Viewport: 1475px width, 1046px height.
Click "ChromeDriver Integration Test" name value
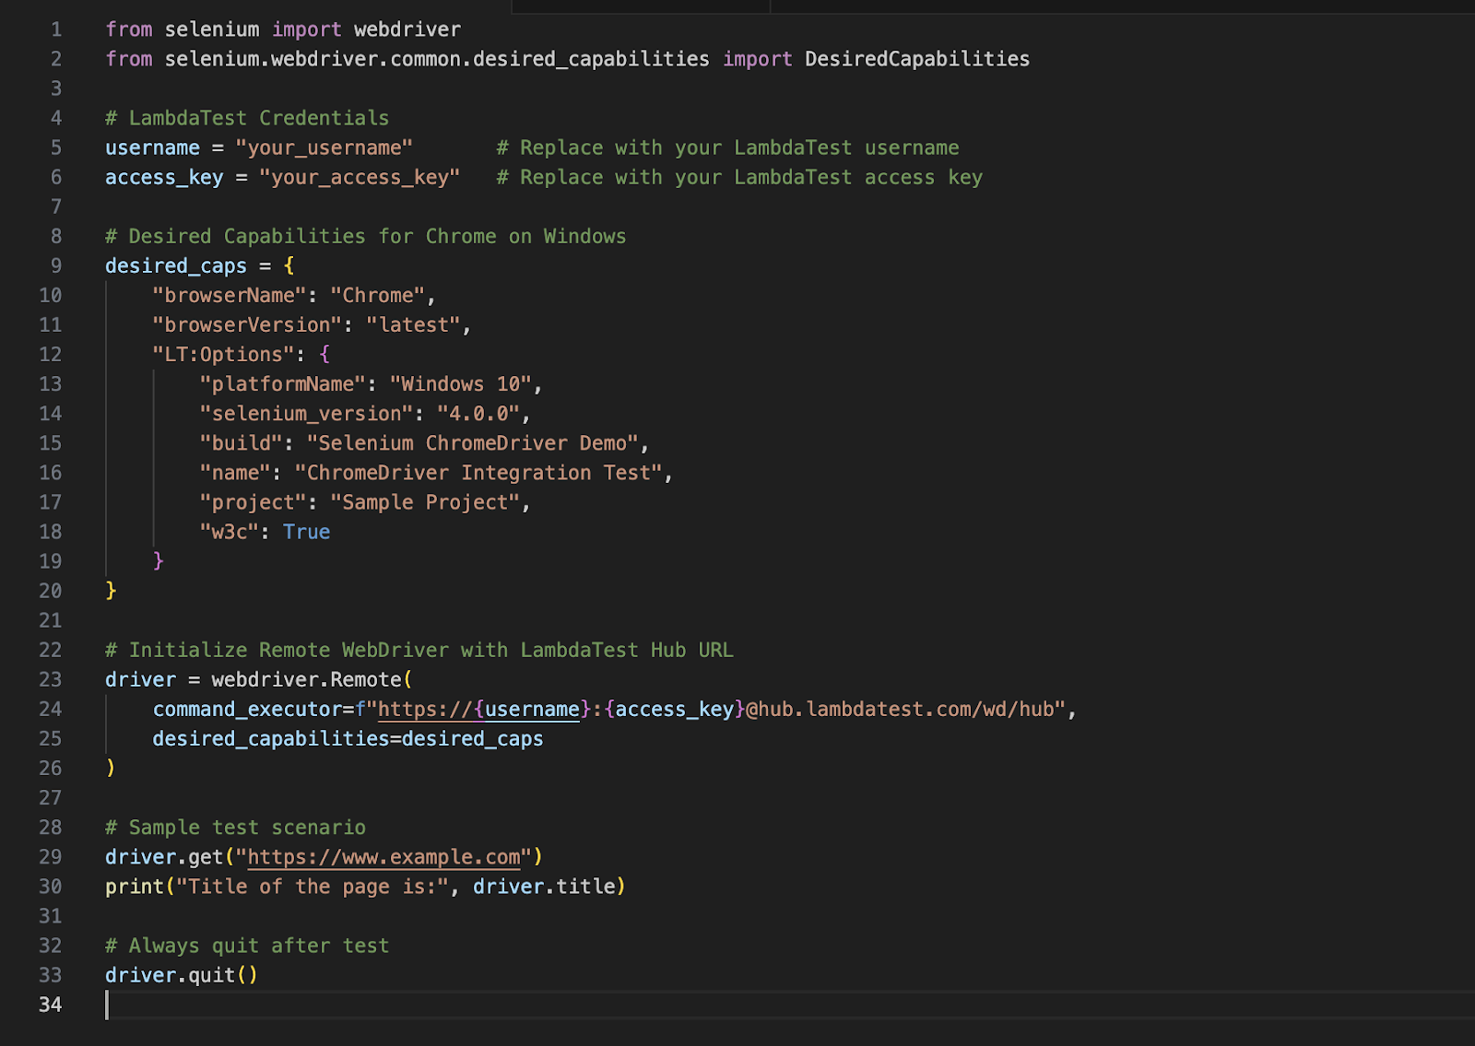(x=478, y=473)
